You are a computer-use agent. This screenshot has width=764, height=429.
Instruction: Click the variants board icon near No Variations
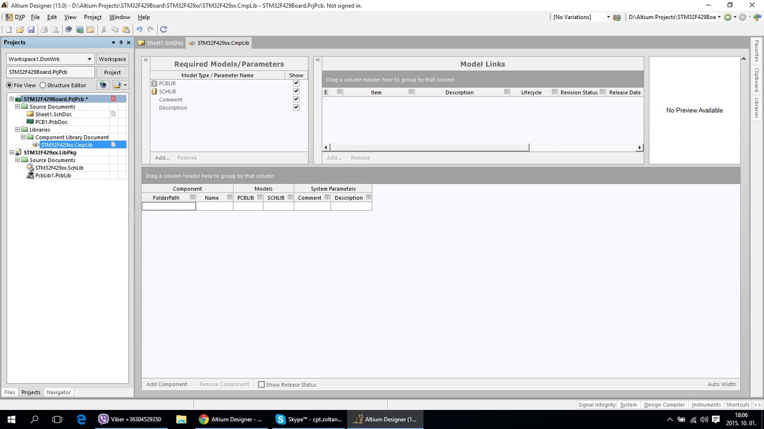[x=617, y=17]
